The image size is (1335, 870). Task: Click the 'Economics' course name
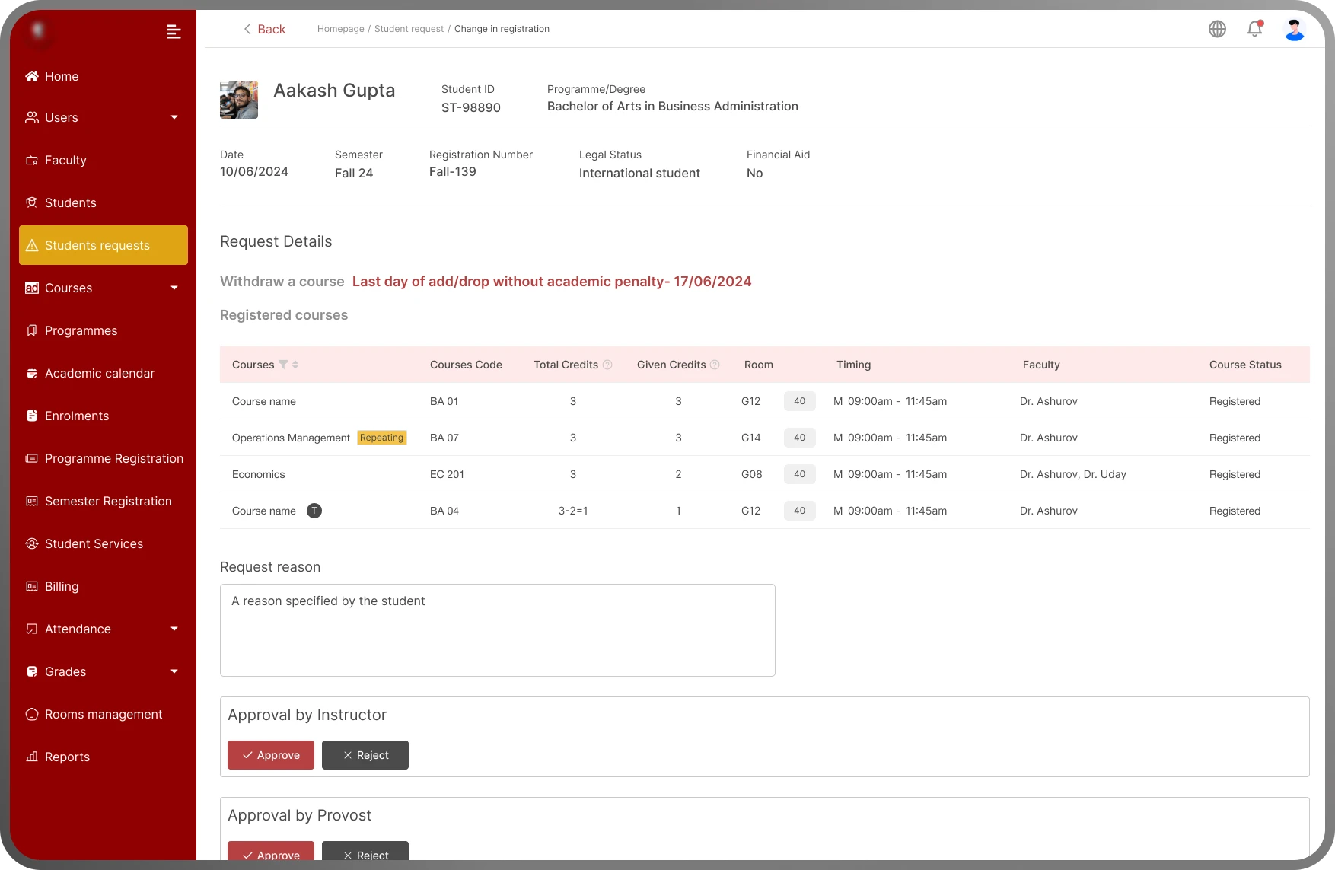(x=259, y=474)
